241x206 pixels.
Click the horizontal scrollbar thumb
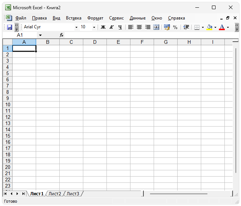(x=179, y=194)
